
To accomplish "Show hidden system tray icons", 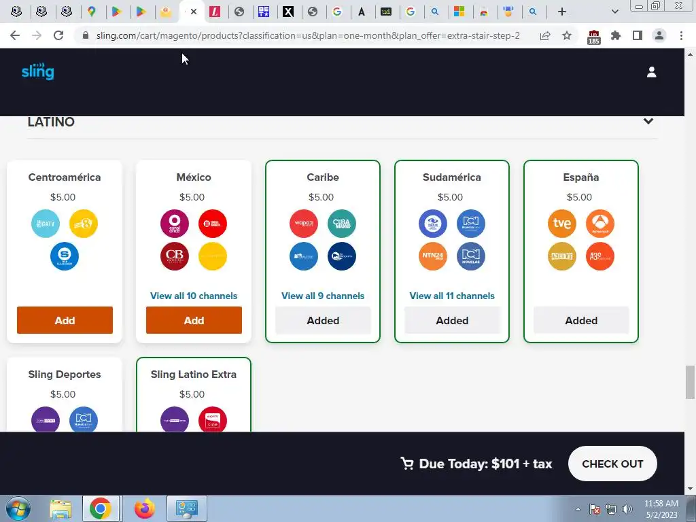I will 578,509.
